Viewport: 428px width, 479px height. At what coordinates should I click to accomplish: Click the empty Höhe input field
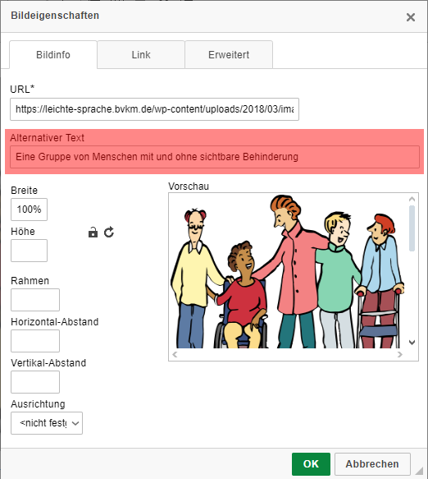click(x=29, y=251)
